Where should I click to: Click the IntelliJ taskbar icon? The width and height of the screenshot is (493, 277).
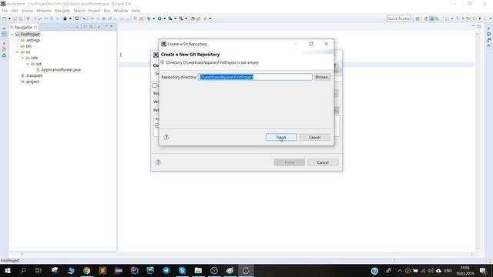click(134, 270)
